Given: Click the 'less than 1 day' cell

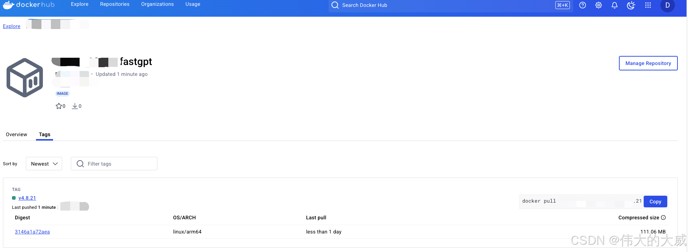Looking at the screenshot, I should 323,232.
